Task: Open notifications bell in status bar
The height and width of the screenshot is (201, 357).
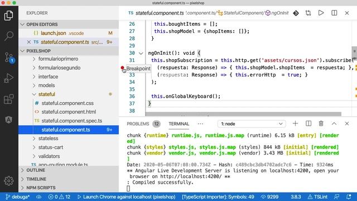Action: pos(349,197)
